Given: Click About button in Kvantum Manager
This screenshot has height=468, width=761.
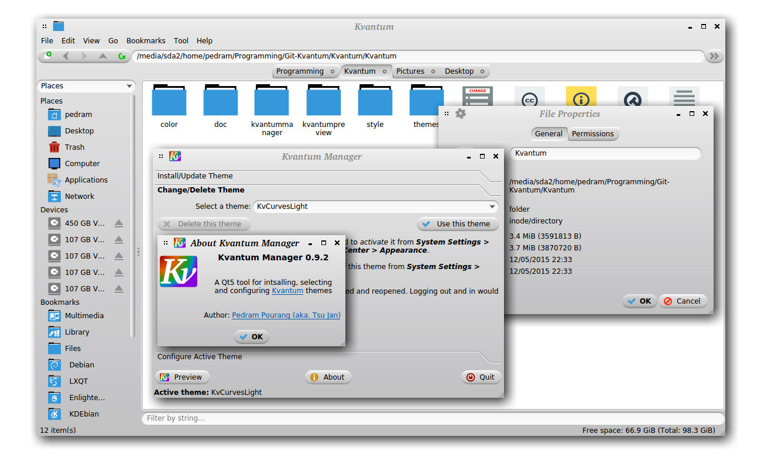Looking at the screenshot, I should pos(328,377).
